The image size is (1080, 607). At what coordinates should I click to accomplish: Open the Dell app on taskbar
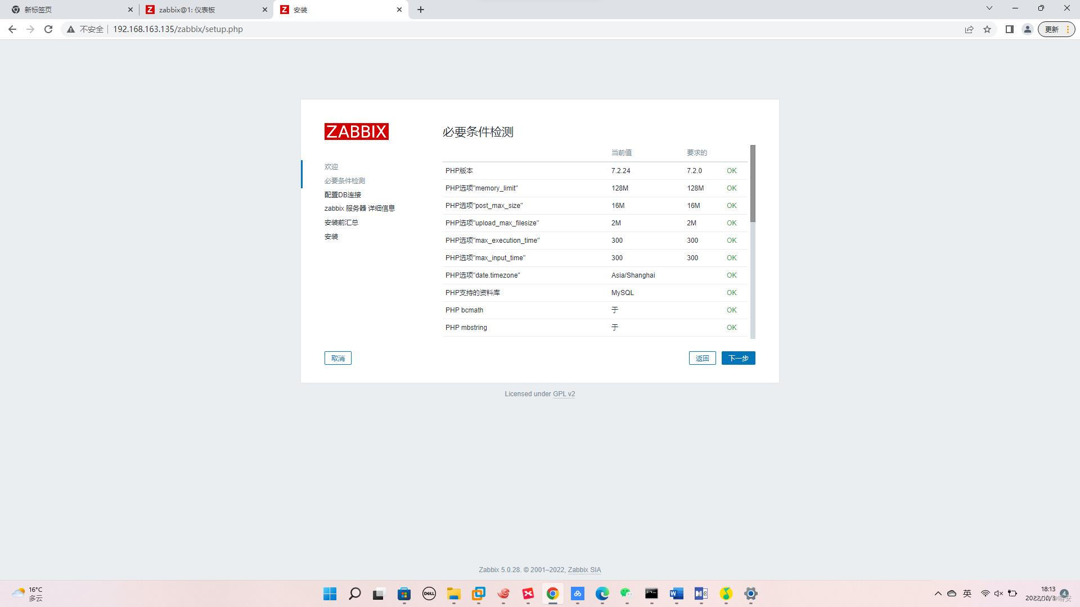(x=429, y=594)
